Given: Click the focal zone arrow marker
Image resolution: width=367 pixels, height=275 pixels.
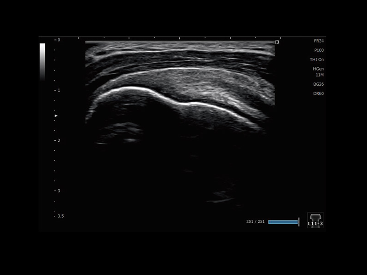Looking at the screenshot, I should (x=56, y=116).
